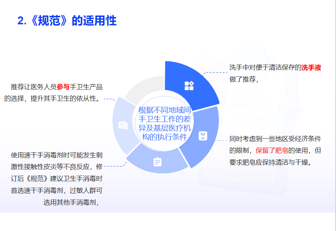Select the last line 选用其他手消毒剂
The height and width of the screenshot is (231, 336).
[71, 202]
